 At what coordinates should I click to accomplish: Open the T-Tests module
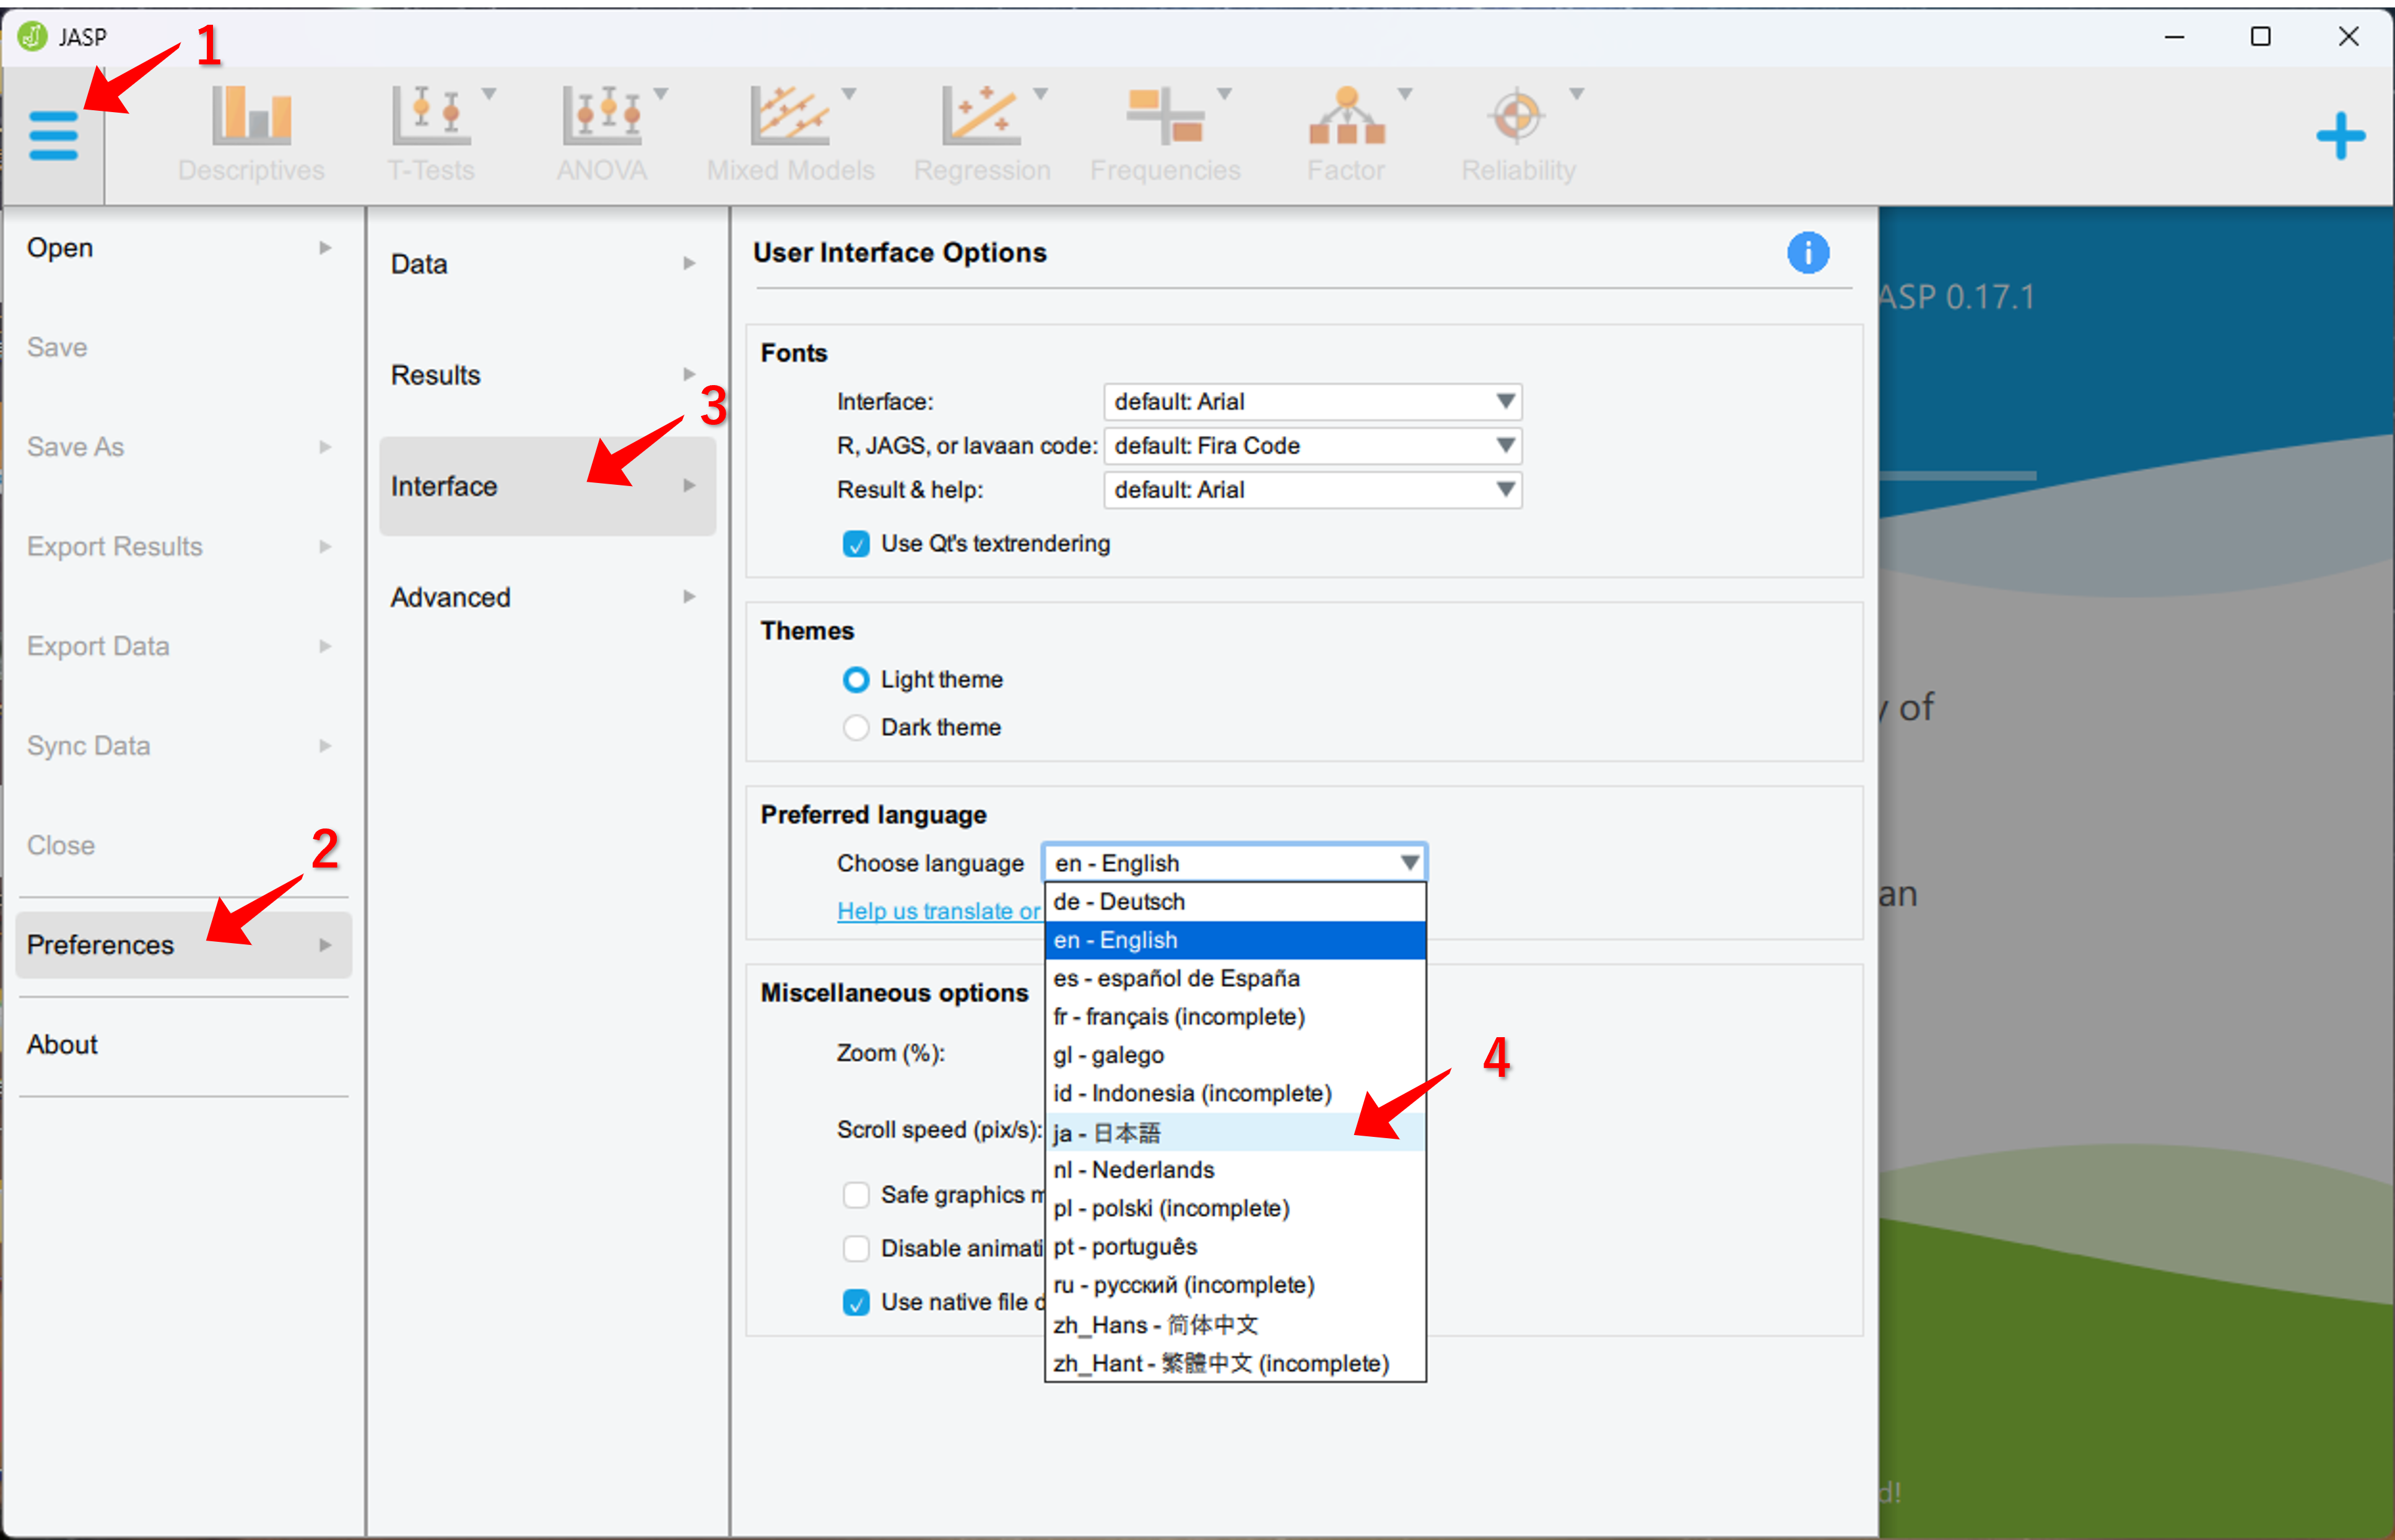click(431, 135)
